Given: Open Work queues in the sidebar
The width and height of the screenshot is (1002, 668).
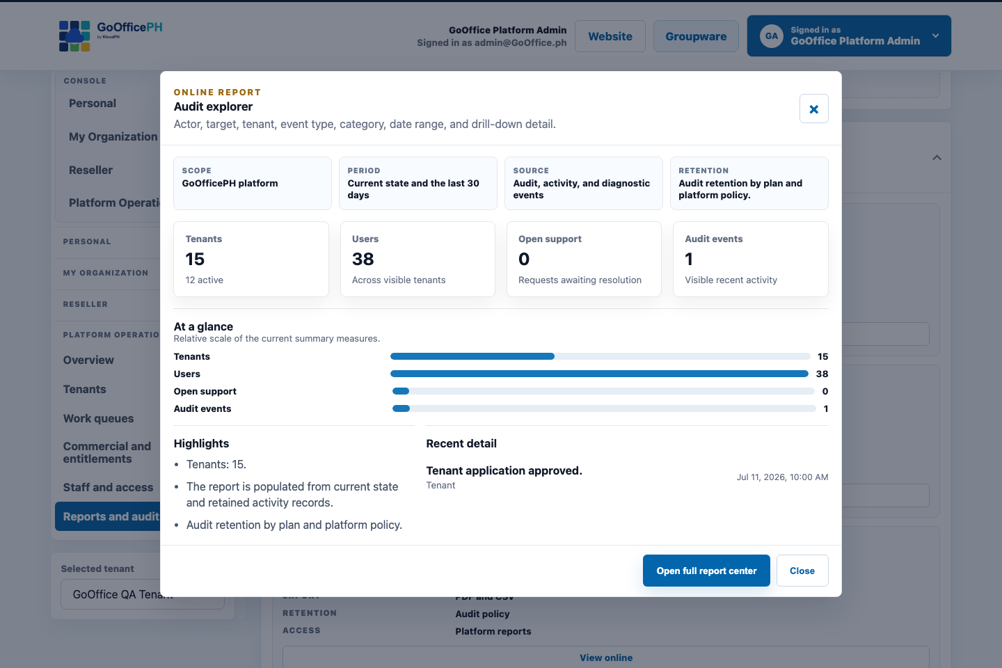Looking at the screenshot, I should (98, 418).
